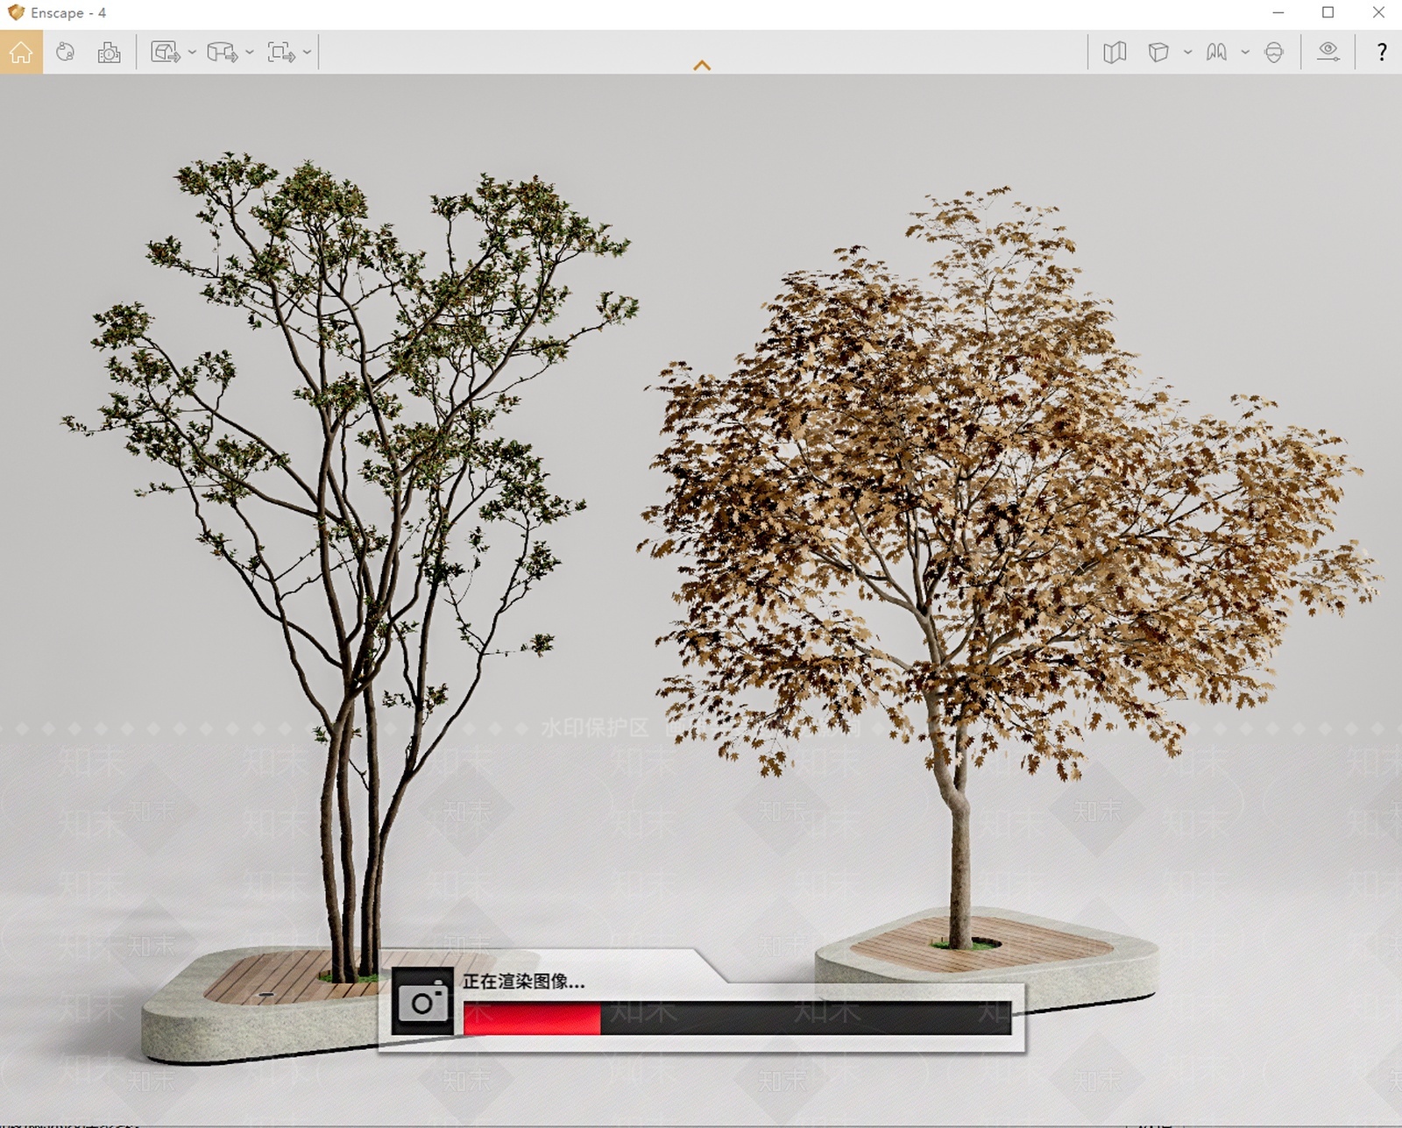Click the '正在渲染图像...' status text
This screenshot has width=1402, height=1128.
tap(524, 982)
